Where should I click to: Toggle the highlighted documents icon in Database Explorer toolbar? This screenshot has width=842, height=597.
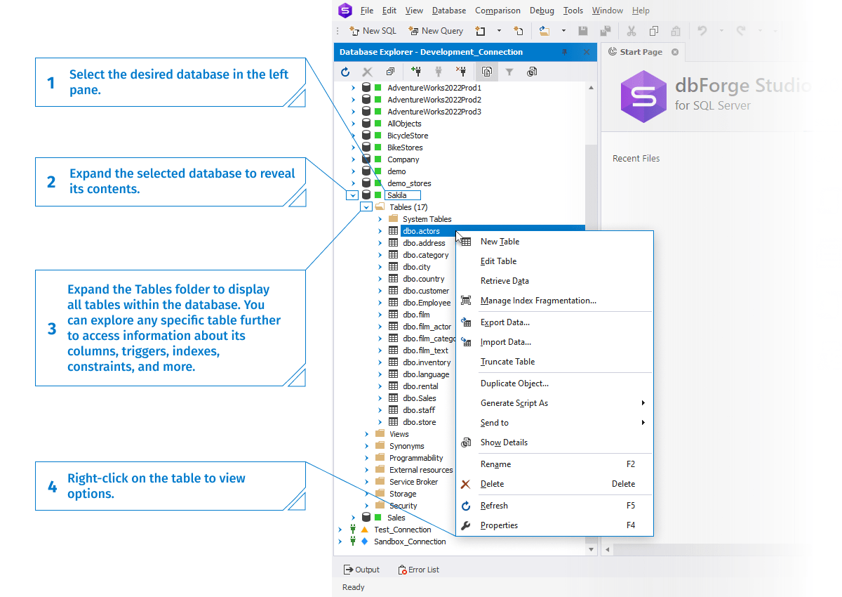coord(487,72)
